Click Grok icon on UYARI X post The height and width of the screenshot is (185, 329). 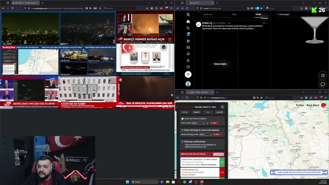point(264,23)
